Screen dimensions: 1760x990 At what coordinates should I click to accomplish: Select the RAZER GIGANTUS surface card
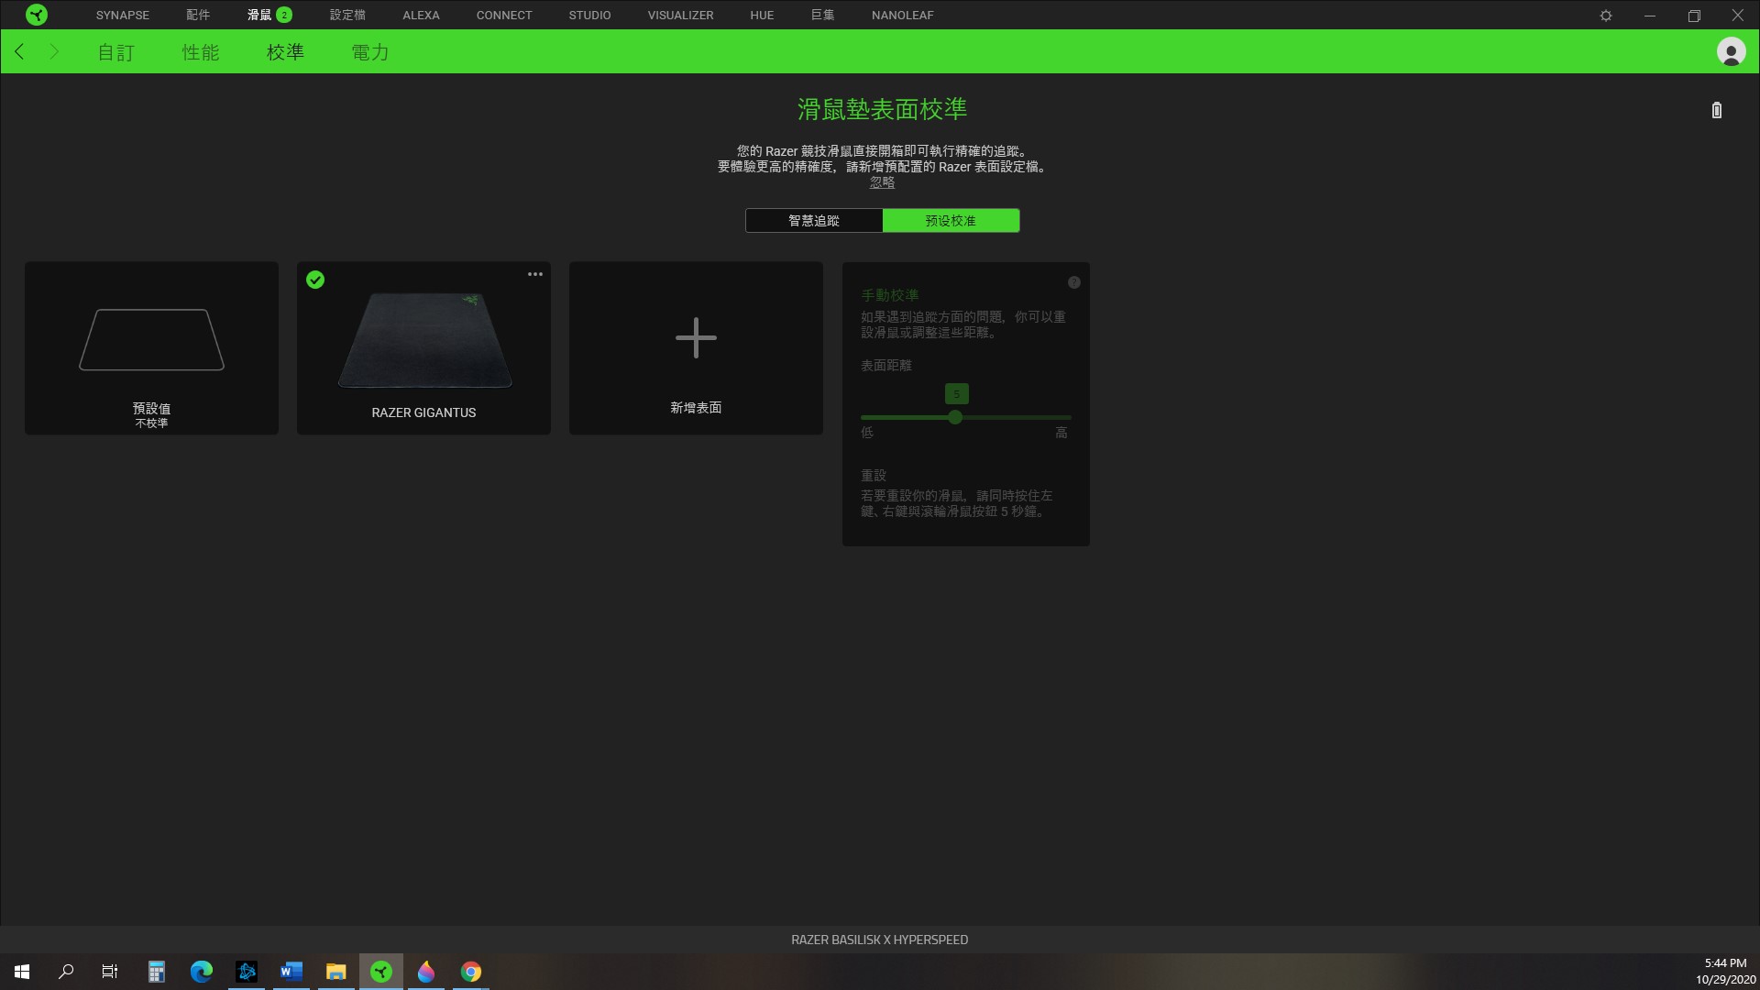423,348
